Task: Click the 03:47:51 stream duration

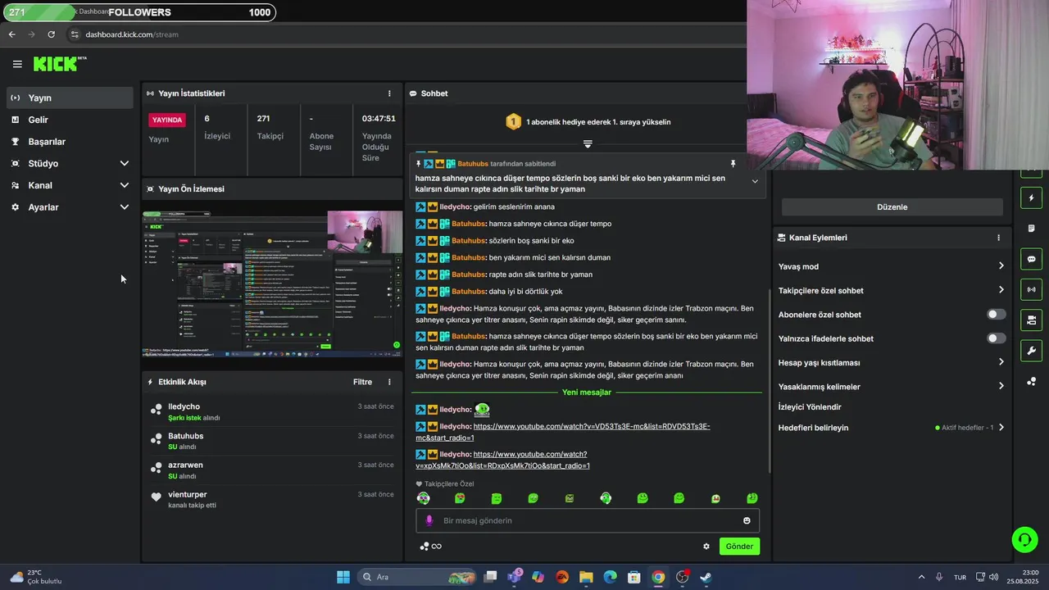Action: [x=379, y=119]
